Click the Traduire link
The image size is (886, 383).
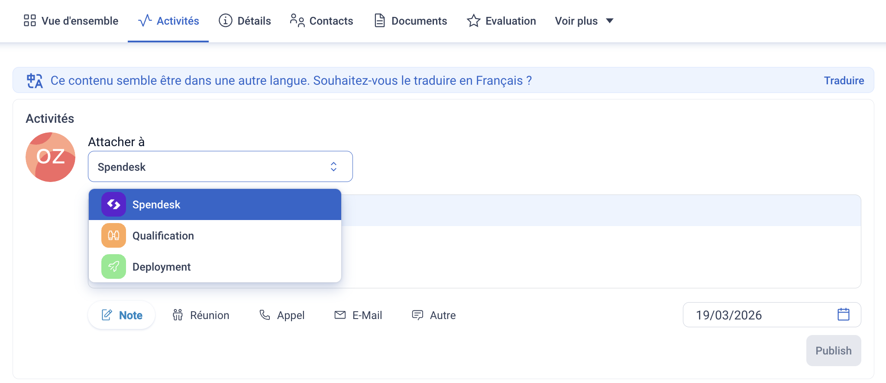(844, 80)
